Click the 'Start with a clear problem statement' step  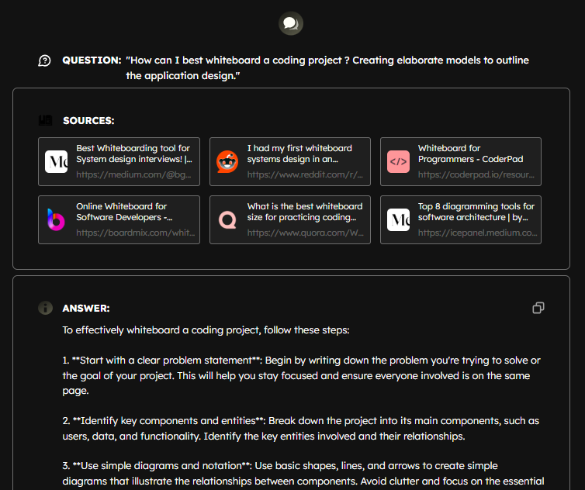(x=302, y=375)
